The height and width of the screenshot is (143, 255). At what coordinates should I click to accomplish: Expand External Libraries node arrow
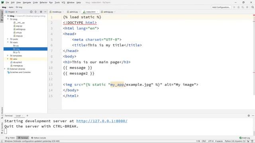(x=5, y=69)
